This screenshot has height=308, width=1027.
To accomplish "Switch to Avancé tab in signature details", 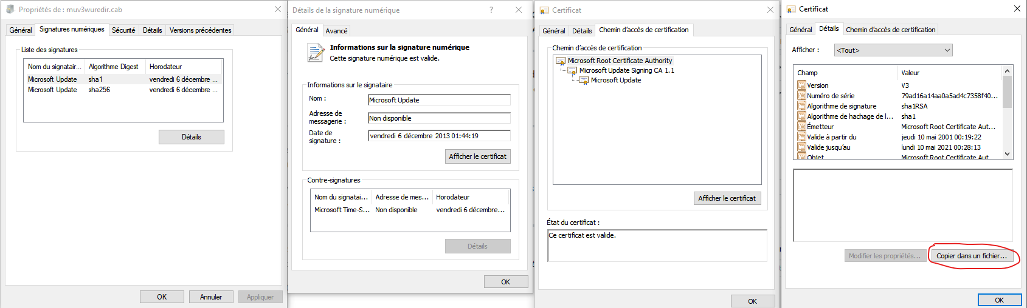I will [x=336, y=31].
